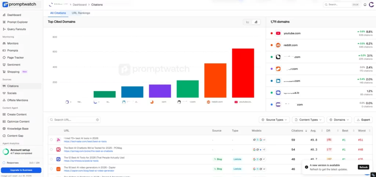Click the orange reddit.com bar in the chart
Screen dimensions: 376x177
pyautogui.click(x=215, y=80)
